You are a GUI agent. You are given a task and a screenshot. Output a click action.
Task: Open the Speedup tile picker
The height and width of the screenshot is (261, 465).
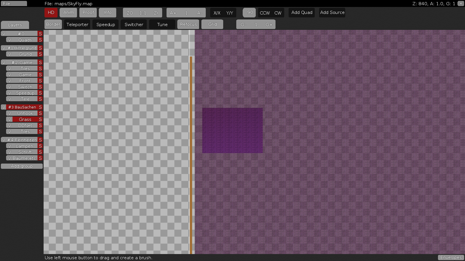105,24
